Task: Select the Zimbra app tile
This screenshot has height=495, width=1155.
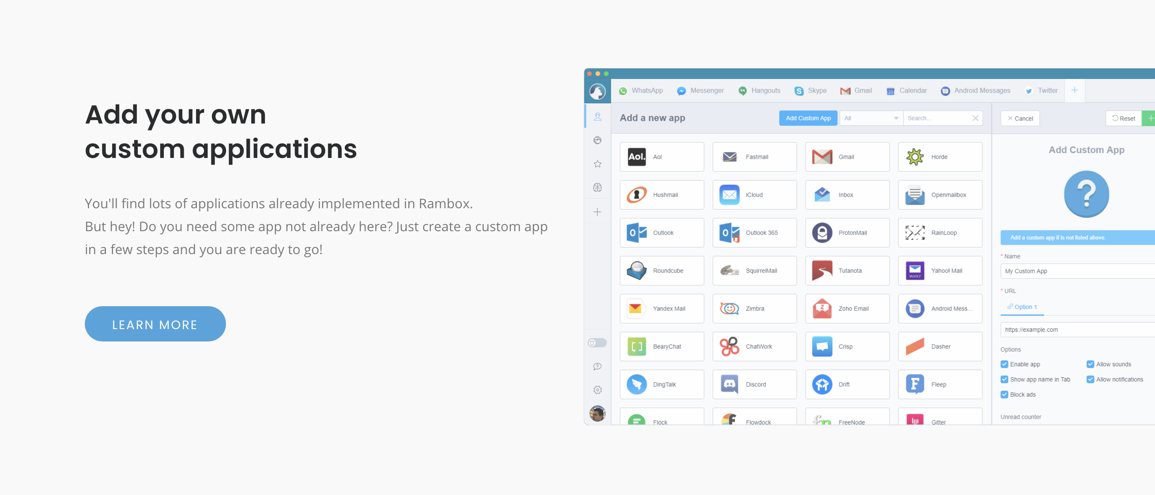Action: (755, 309)
